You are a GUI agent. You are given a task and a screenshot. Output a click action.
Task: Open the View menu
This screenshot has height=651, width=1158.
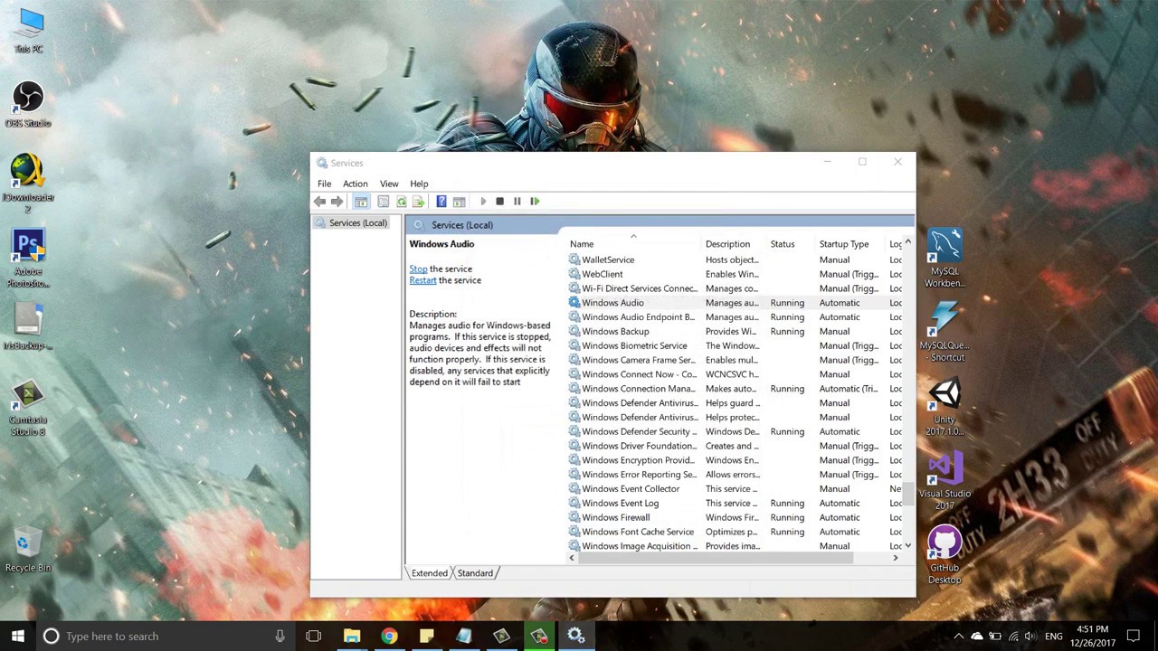coord(389,184)
